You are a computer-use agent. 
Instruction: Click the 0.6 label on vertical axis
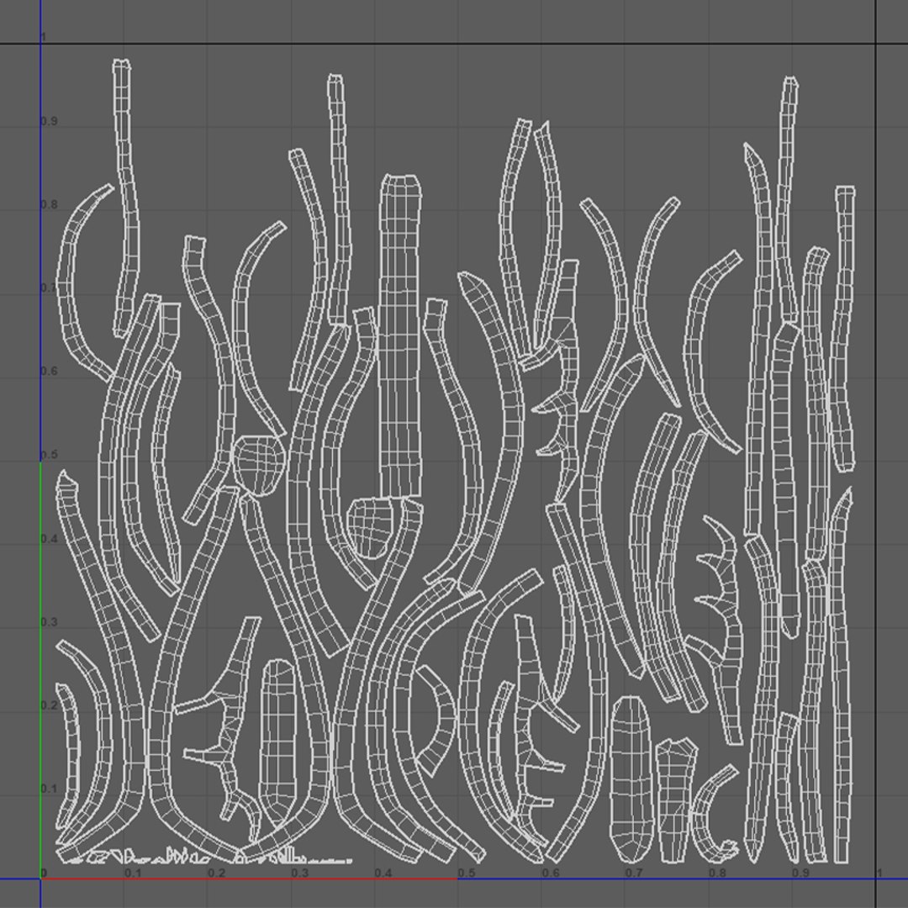pos(50,372)
